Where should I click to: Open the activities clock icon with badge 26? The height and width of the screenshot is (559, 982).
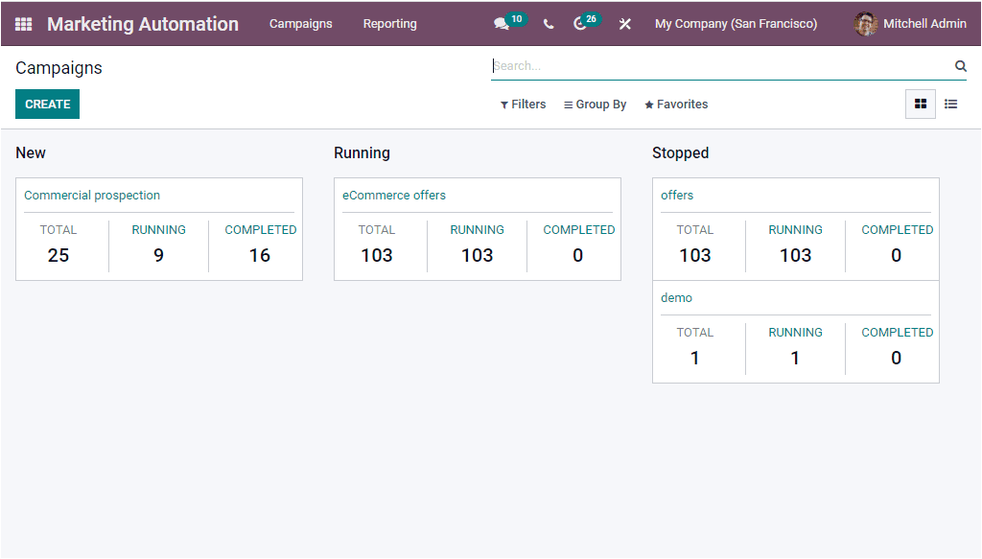click(x=580, y=24)
